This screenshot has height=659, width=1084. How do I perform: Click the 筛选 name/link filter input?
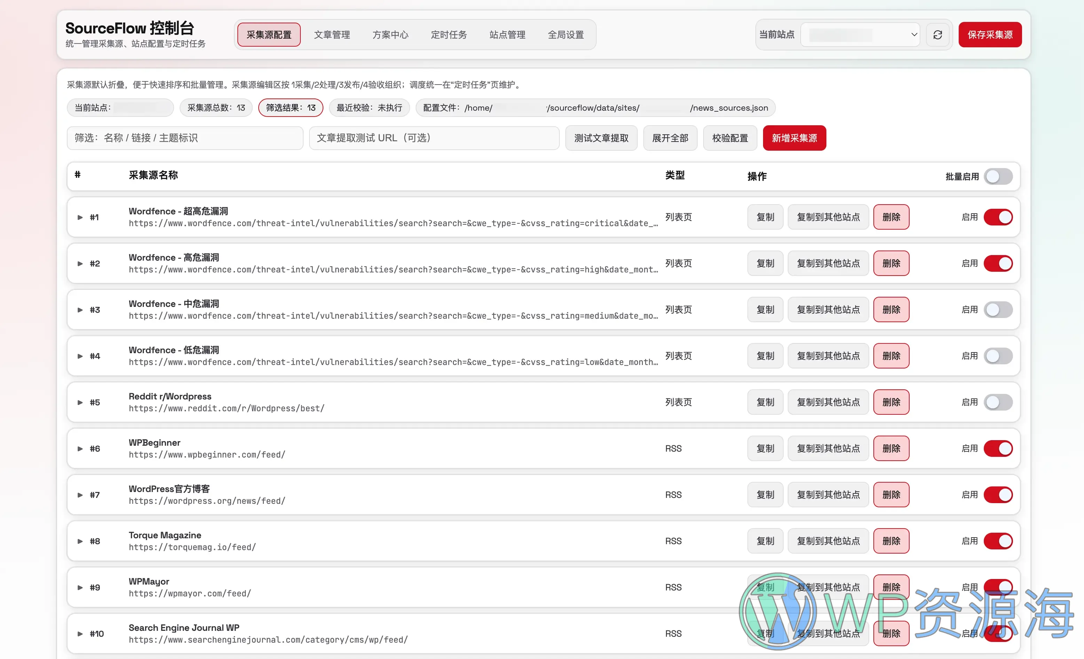click(x=185, y=137)
